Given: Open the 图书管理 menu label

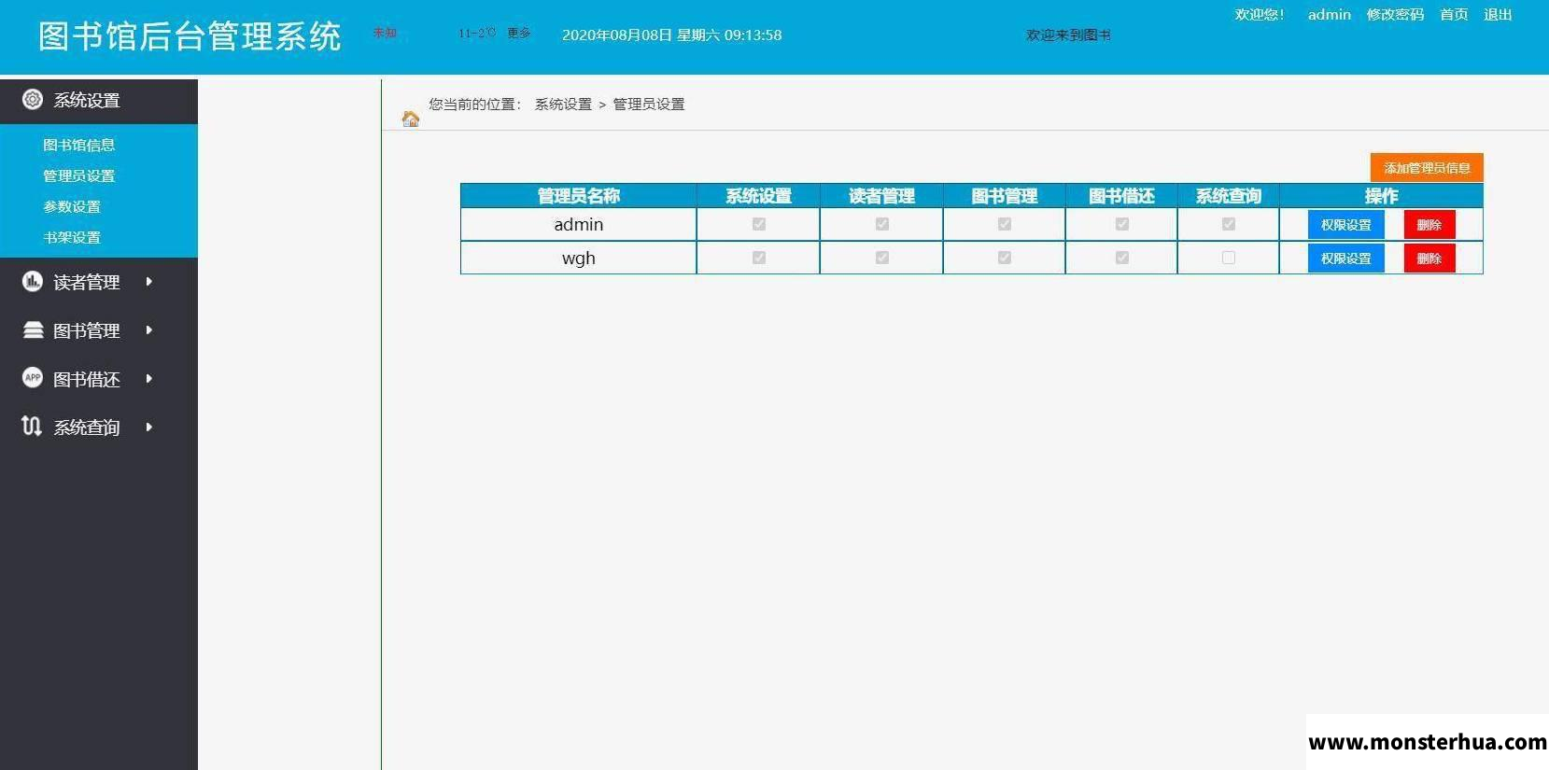Looking at the screenshot, I should pos(87,330).
